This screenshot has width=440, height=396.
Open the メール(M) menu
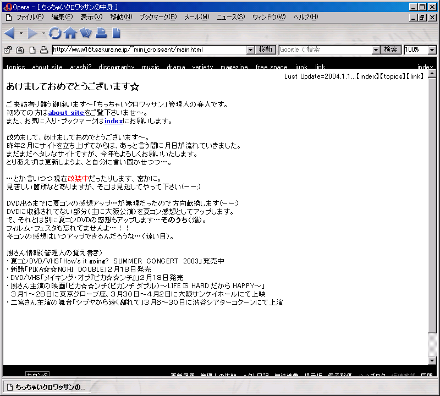pos(197,17)
